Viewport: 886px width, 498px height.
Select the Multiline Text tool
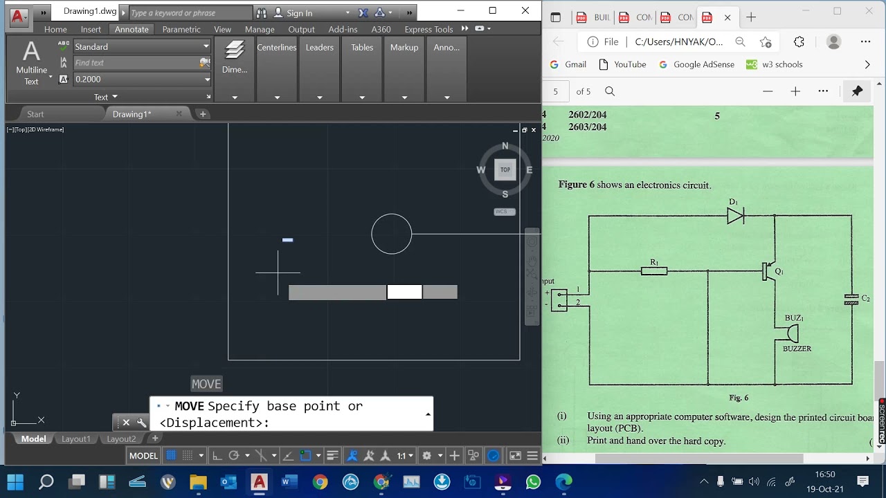pos(31,63)
